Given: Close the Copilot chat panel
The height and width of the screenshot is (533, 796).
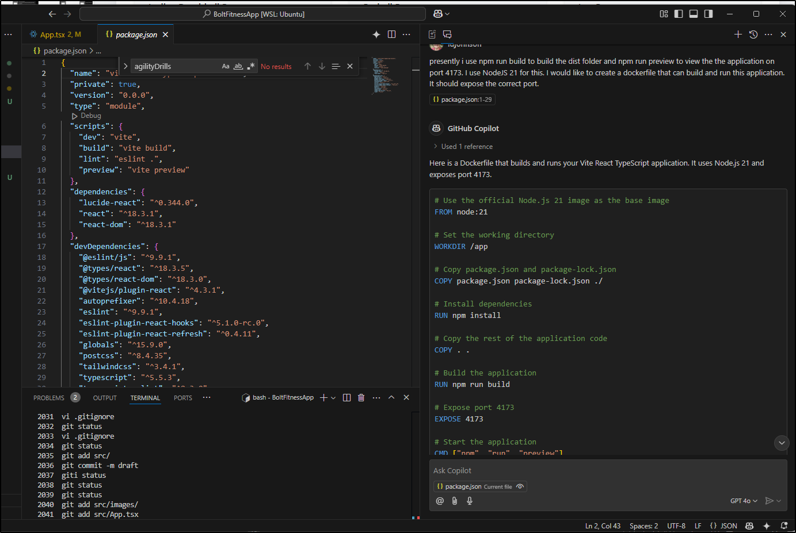Looking at the screenshot, I should click(783, 34).
